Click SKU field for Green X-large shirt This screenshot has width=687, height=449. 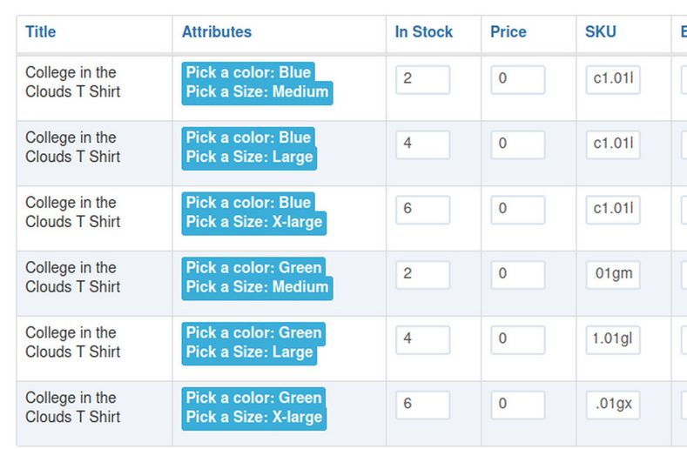point(613,405)
